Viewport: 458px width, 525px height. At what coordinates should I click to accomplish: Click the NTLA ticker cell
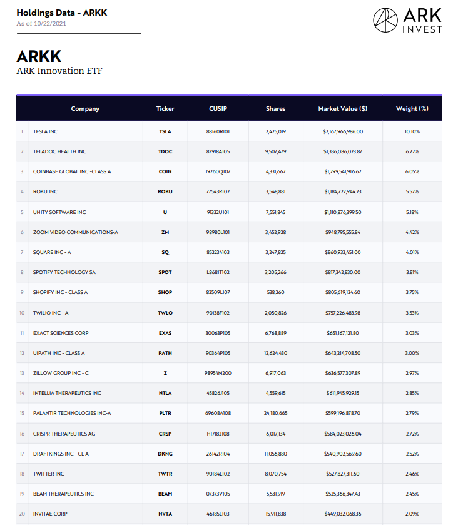[x=165, y=394]
